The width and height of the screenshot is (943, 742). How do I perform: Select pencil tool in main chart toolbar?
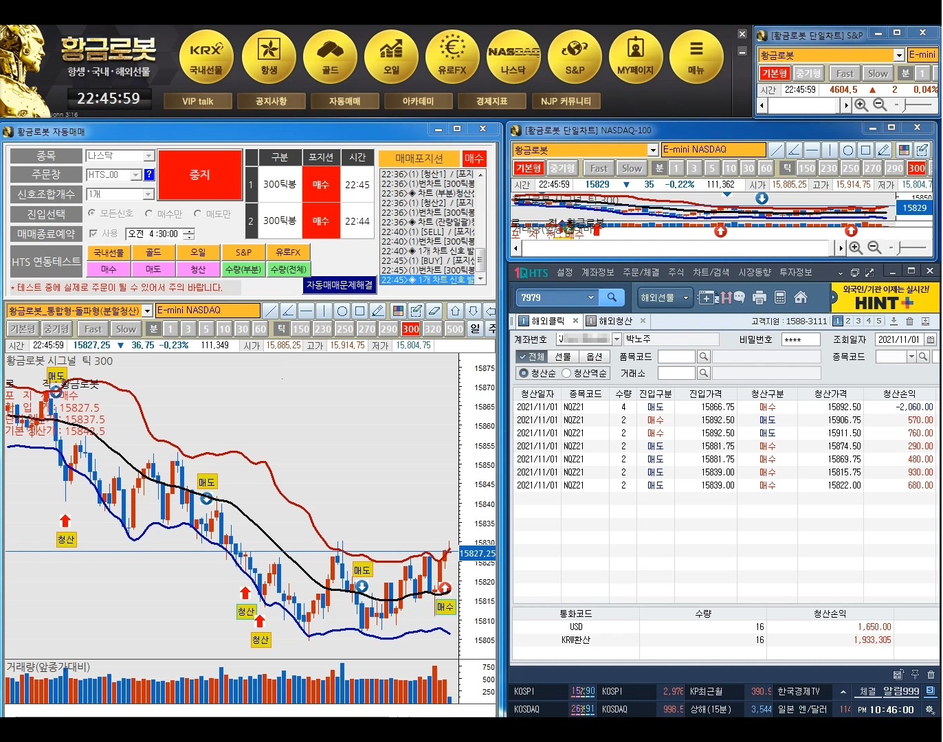377,311
